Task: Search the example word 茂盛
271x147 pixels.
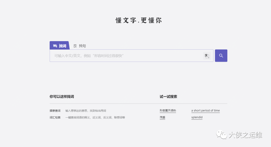Action: tap(162, 117)
